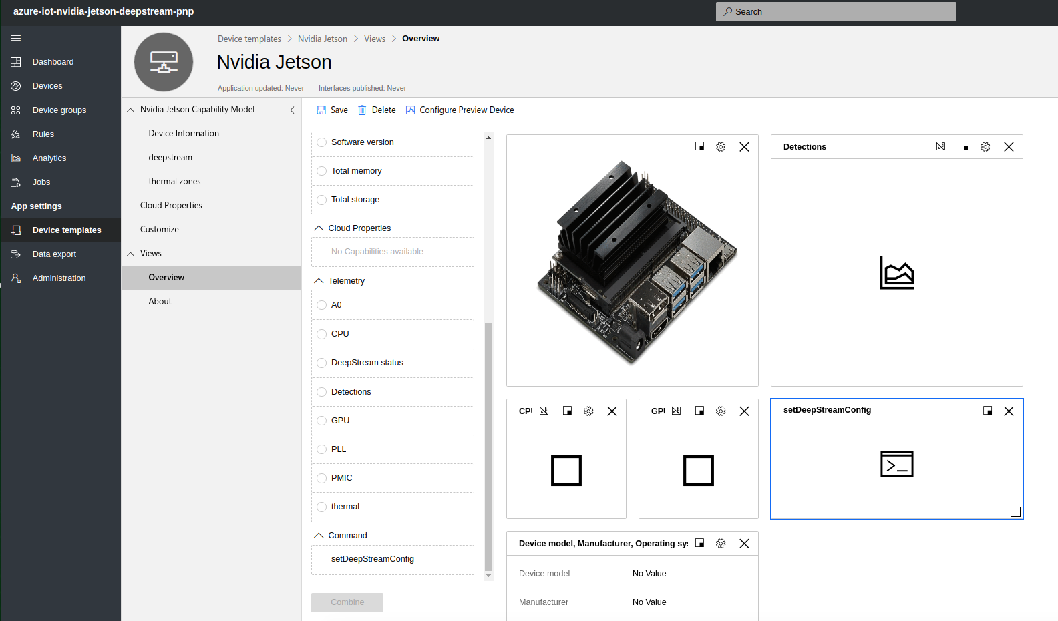Open the deepstream interface
This screenshot has width=1058, height=621.
tap(170, 158)
